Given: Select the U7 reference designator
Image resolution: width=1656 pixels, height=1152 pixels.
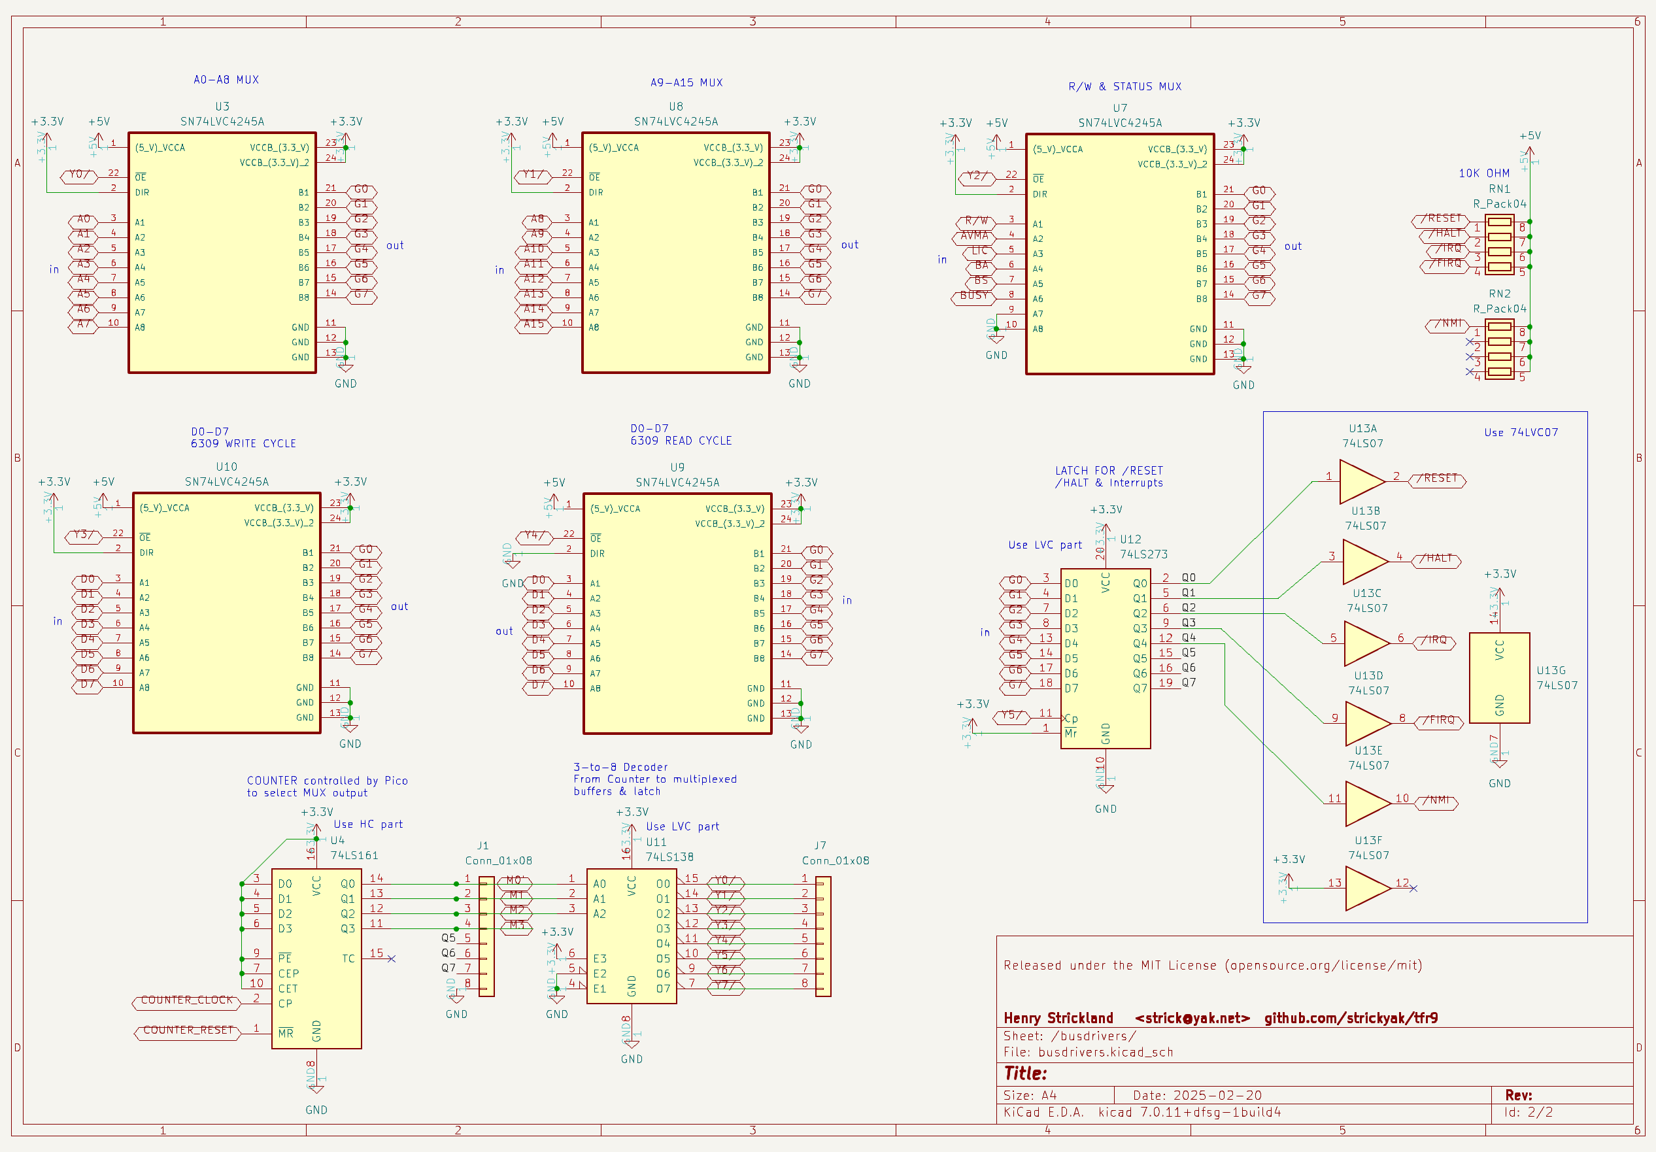Looking at the screenshot, I should (1119, 108).
